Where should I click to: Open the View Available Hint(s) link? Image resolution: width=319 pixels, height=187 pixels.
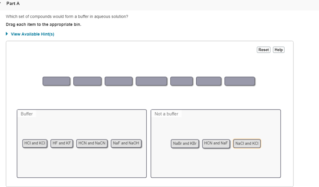pos(32,34)
